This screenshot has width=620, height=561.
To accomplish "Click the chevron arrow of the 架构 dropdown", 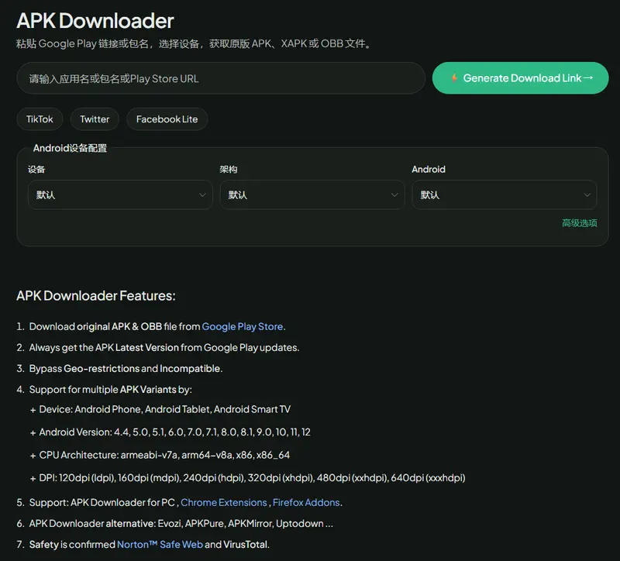I will [394, 195].
